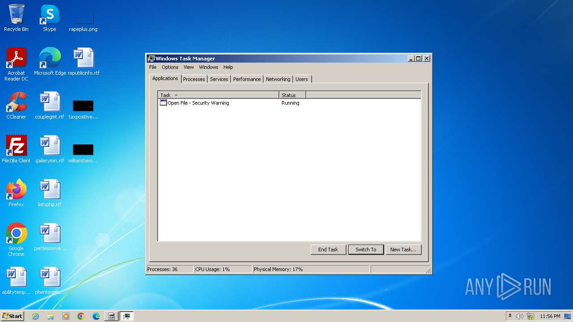Select the phentermin document icon

tap(50, 281)
